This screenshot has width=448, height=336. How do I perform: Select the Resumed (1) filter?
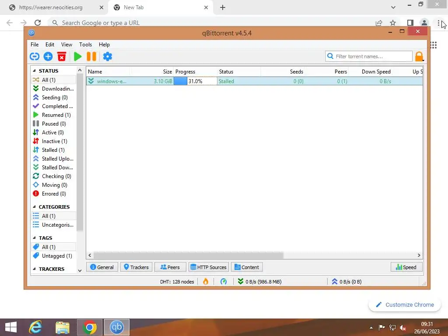53,115
